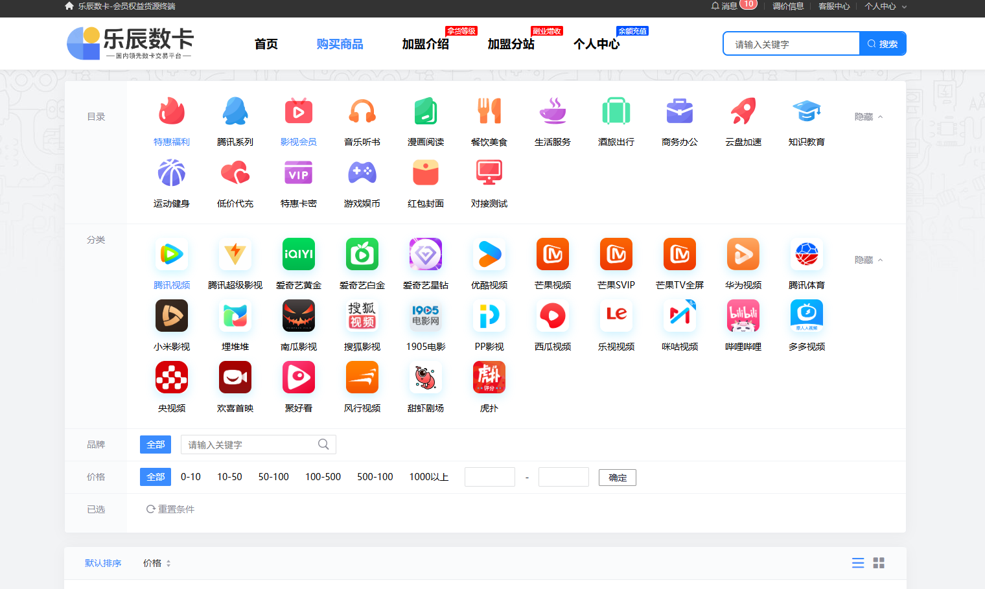Click the blue 搜索 button
985x589 pixels.
[x=883, y=44]
